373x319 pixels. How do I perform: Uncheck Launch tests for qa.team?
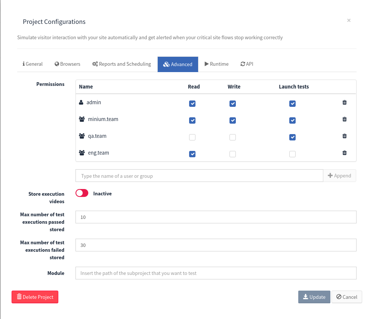click(292, 137)
